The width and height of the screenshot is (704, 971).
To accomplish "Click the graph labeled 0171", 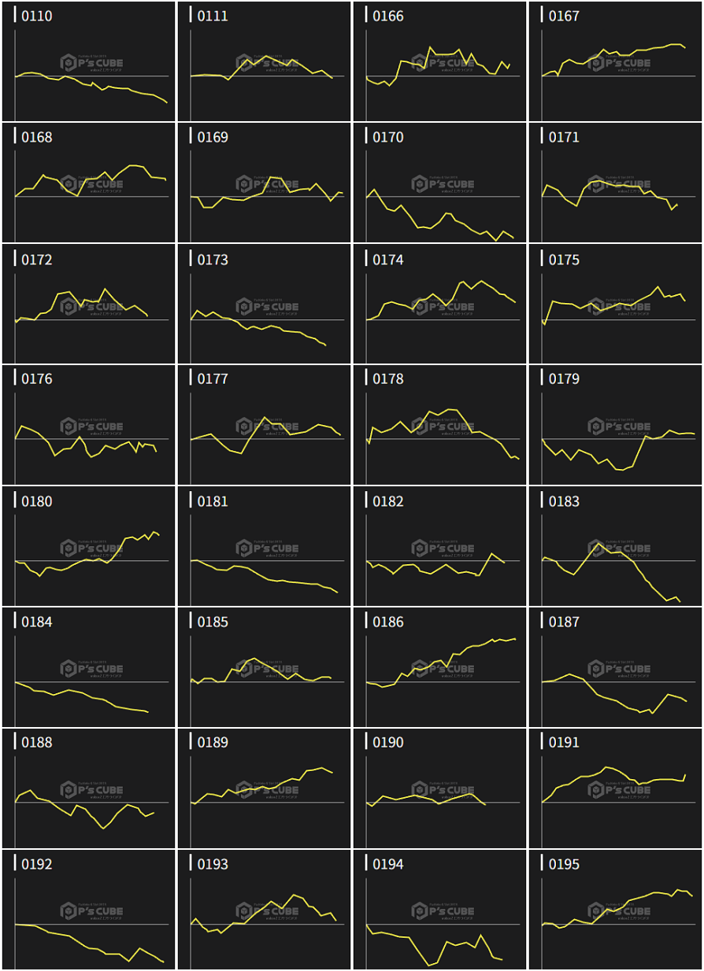I will [615, 183].
